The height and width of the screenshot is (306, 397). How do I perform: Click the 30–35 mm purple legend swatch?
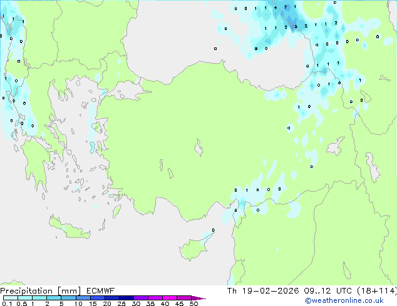click(x=140, y=298)
